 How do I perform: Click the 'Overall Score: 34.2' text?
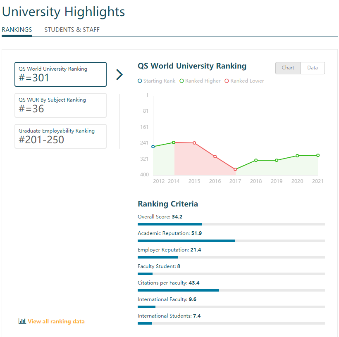point(160,217)
